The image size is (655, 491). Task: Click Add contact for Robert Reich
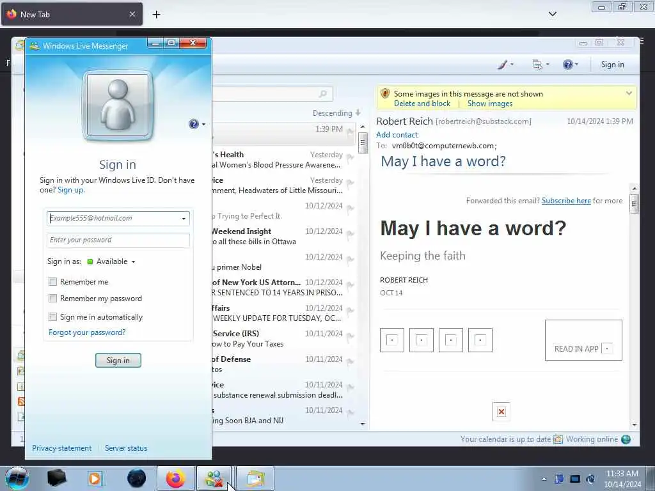(x=397, y=135)
